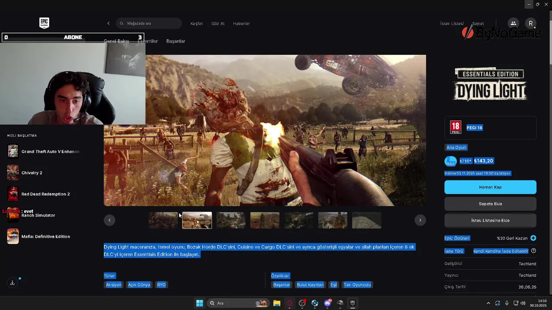The image size is (552, 310).
Task: Click the Aksiyon genre tag
Action: (114, 285)
